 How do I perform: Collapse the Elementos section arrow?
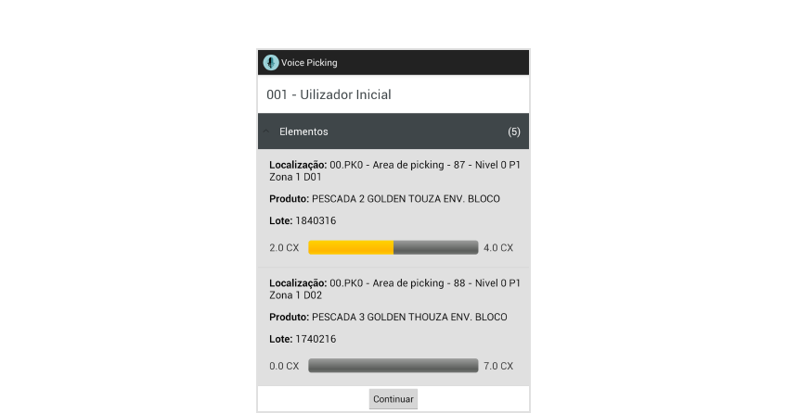click(x=267, y=131)
